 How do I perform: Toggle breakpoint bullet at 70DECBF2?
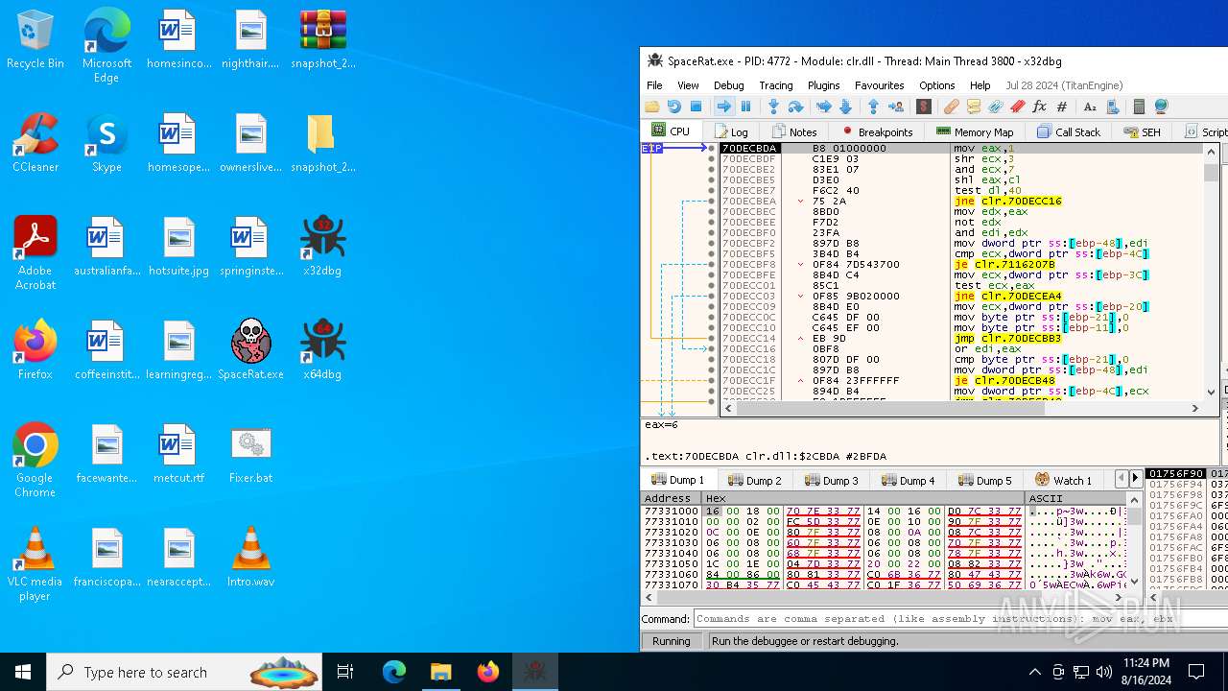[x=711, y=244]
